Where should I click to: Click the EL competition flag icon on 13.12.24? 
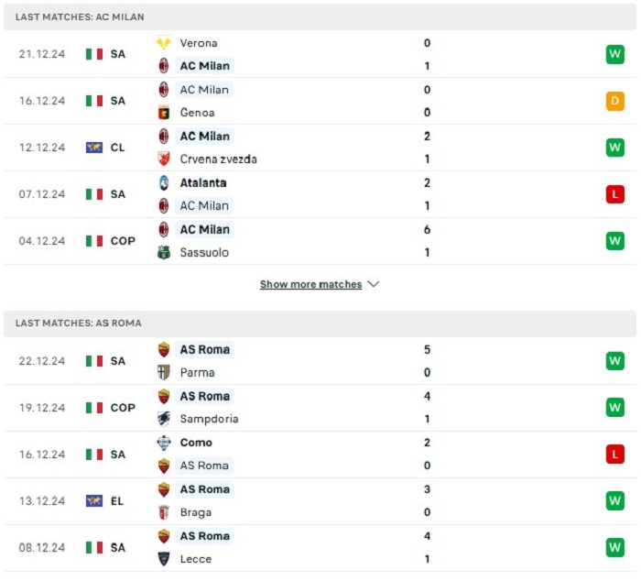point(94,500)
